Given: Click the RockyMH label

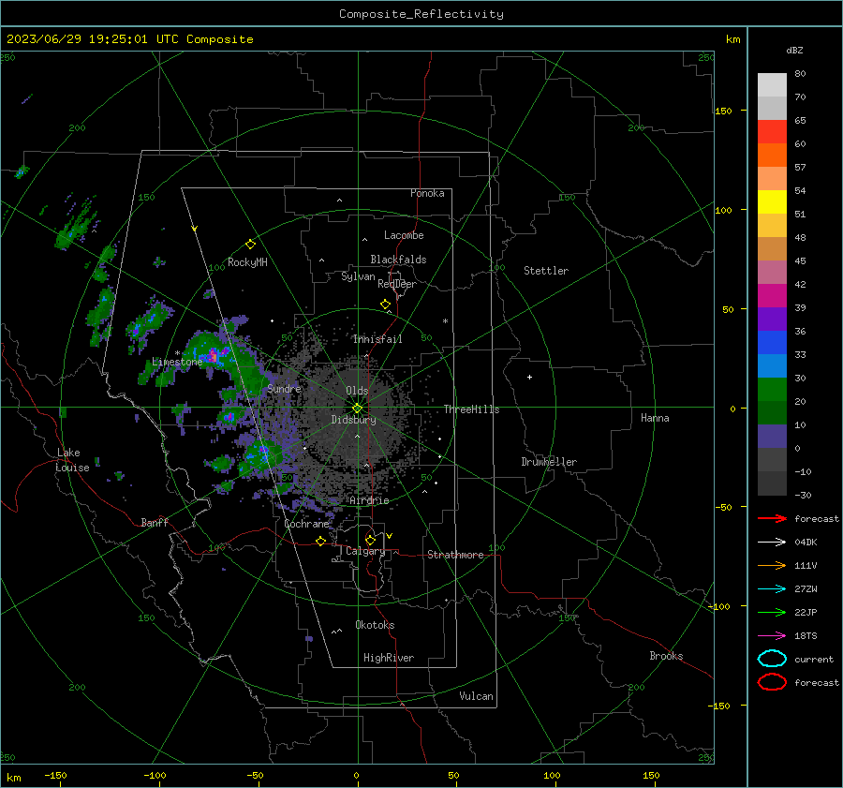Looking at the screenshot, I should [x=247, y=262].
